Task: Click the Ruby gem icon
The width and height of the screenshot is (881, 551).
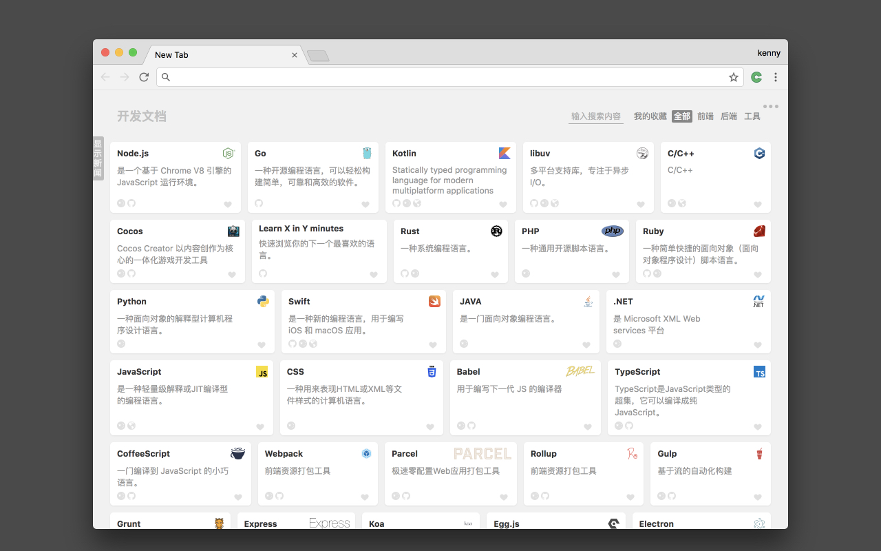Action: [x=759, y=231]
